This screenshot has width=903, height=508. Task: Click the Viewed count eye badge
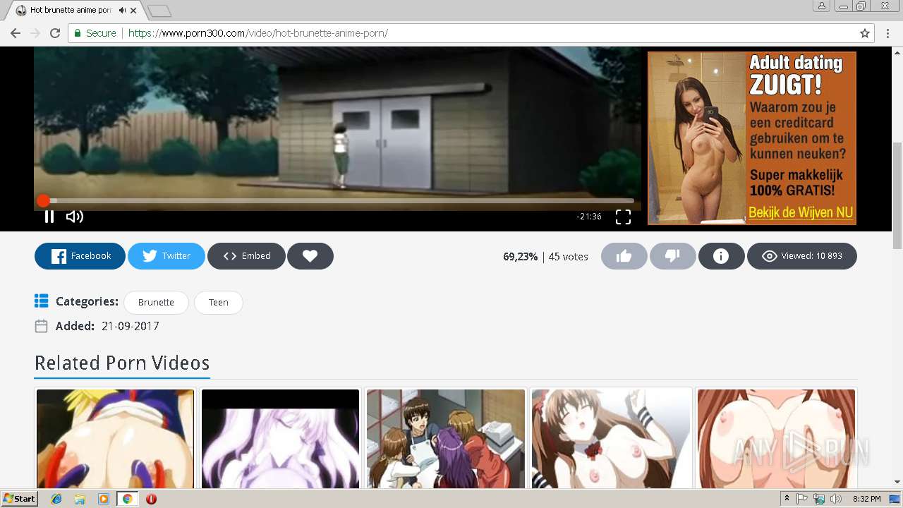click(802, 256)
